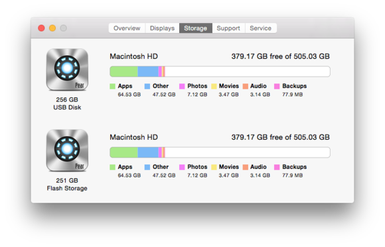
Task: Click the Movies label for USB Disk
Action: (x=229, y=86)
